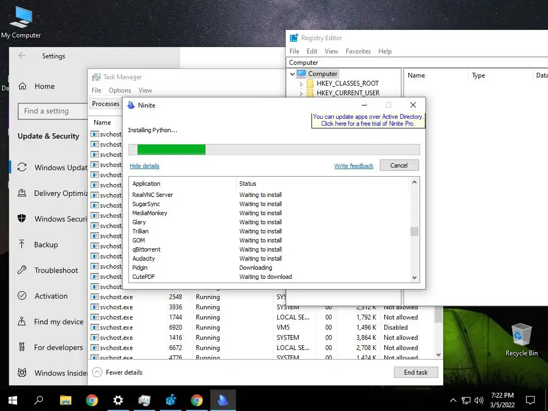Open Registry Editor File menu

click(x=294, y=51)
